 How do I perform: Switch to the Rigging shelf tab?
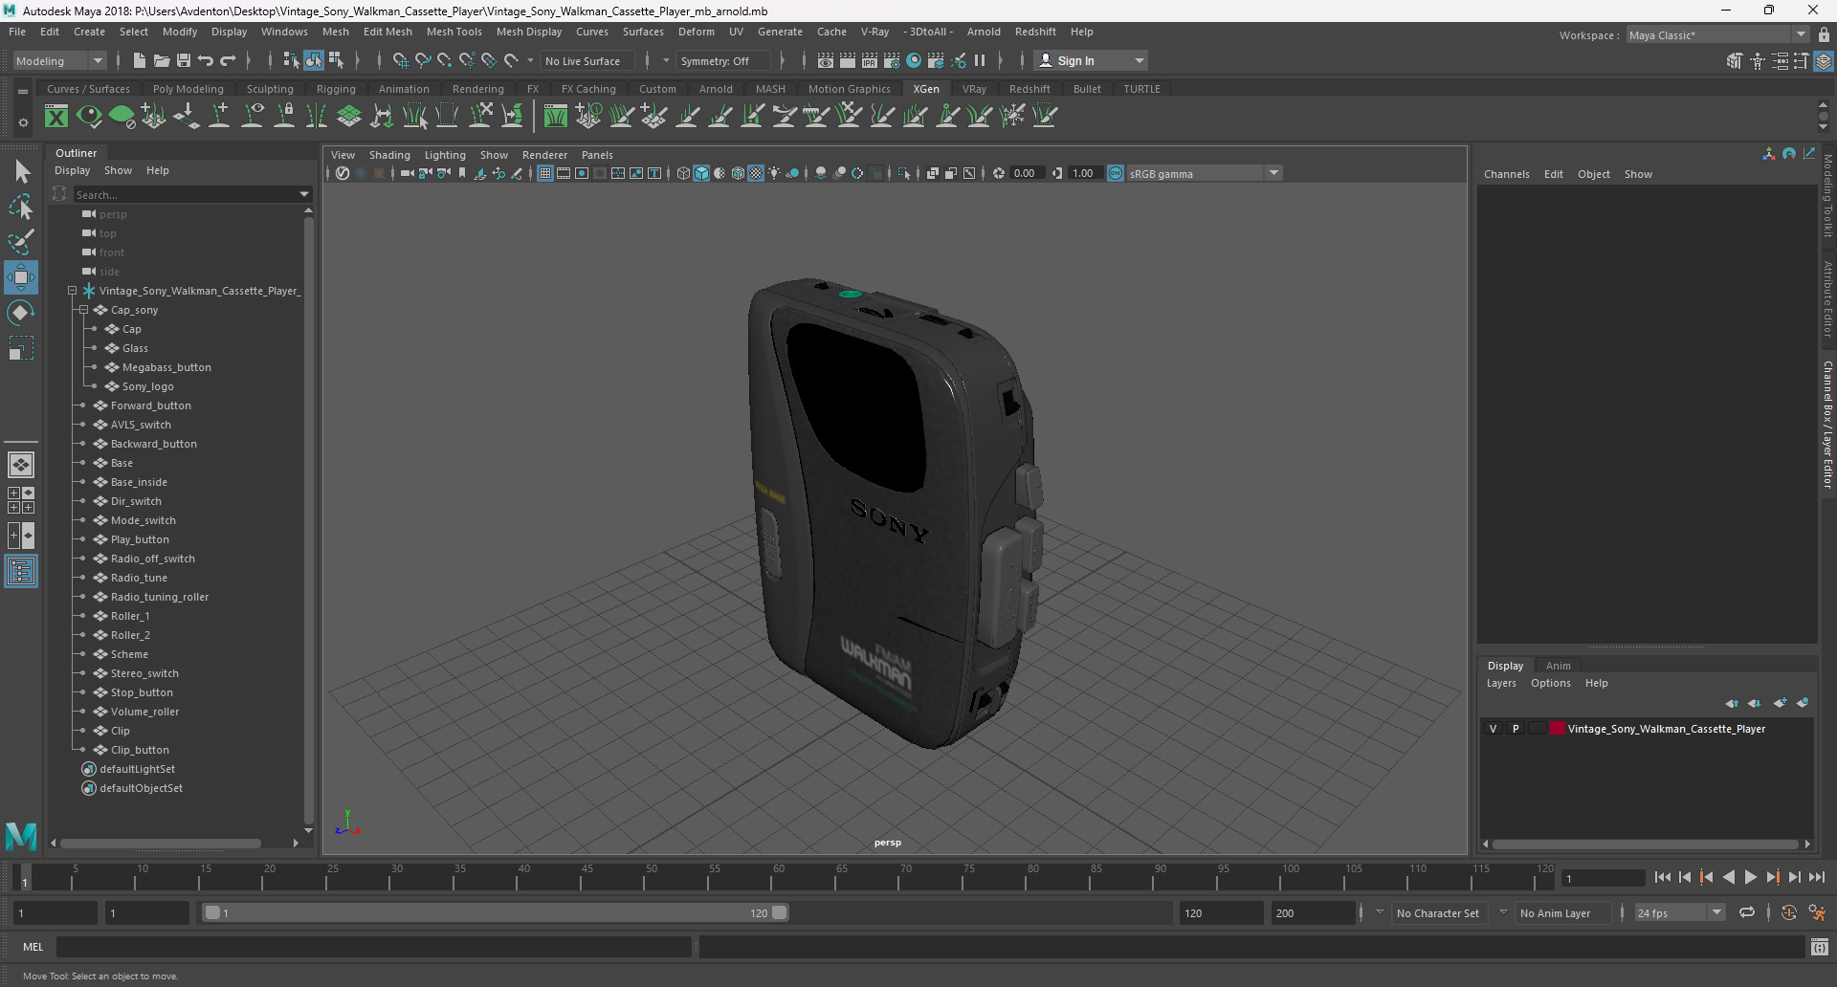336,89
